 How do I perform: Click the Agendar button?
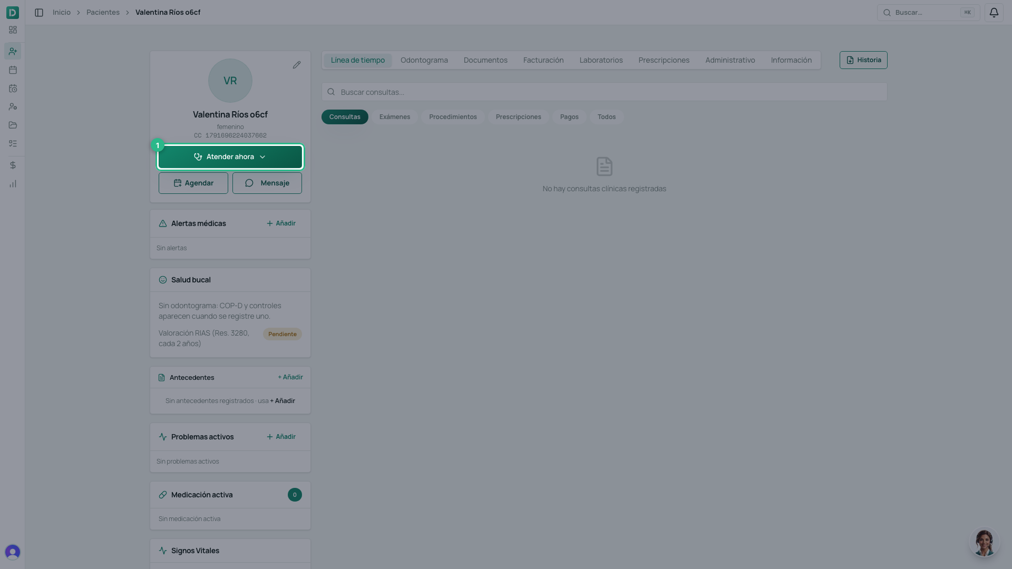[193, 183]
